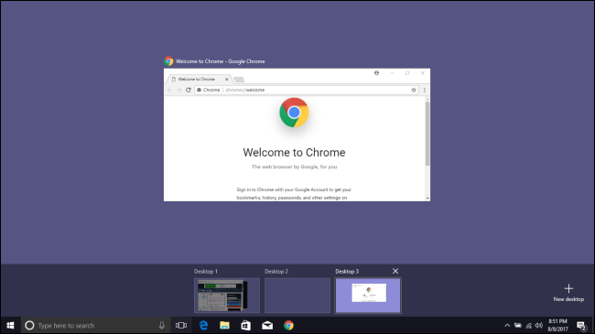Reload the page in Chrome

pyautogui.click(x=189, y=90)
